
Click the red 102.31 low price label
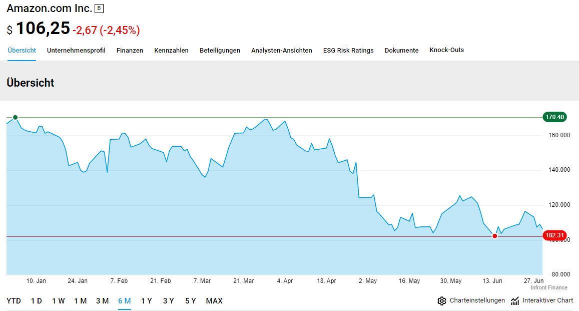[x=554, y=235]
